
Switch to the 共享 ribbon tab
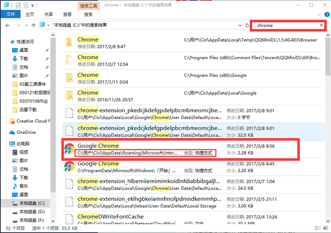click(49, 14)
